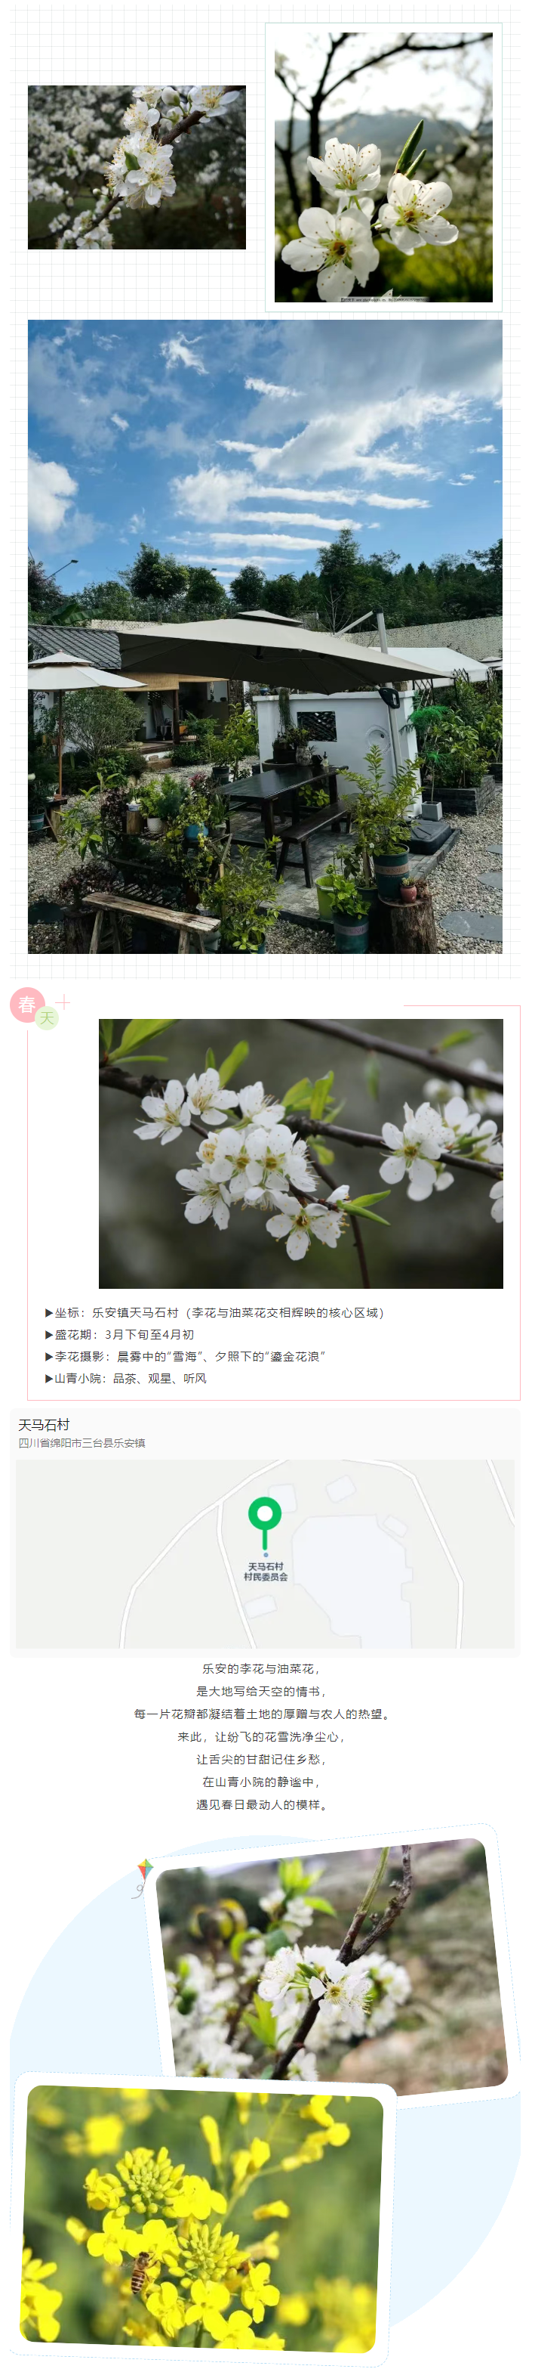The height and width of the screenshot is (2369, 535).
Task: Click the kite icon beside tilted photo
Action: pos(143,1877)
